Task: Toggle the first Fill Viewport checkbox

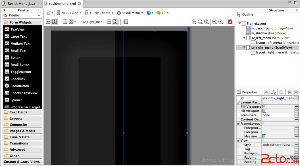Action: [x=264, y=106]
